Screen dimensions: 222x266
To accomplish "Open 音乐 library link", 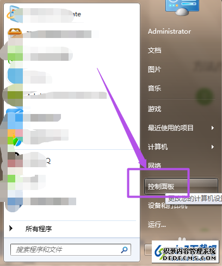I will click(x=155, y=88).
